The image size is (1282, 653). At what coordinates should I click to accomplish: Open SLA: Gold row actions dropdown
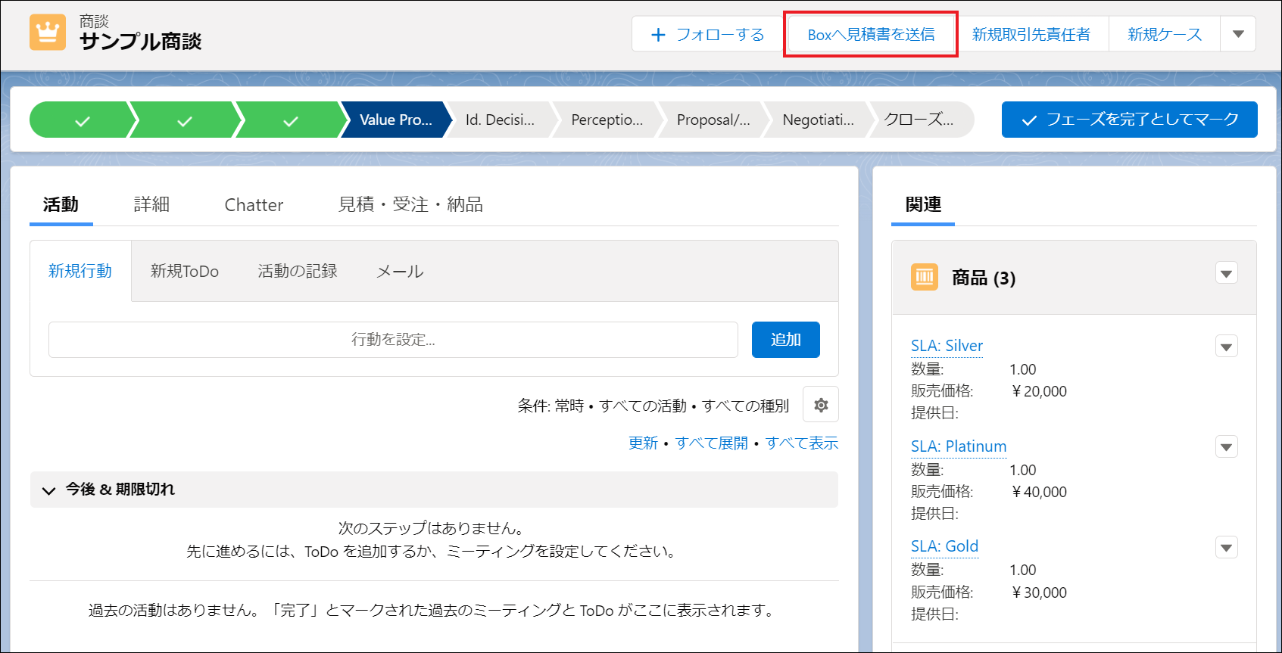click(1226, 547)
